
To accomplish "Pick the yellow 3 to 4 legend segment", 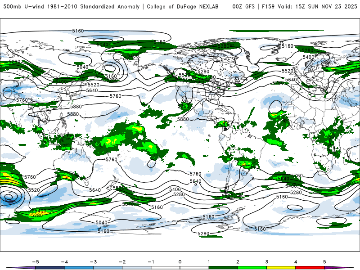I will pyautogui.click(x=281, y=268).
